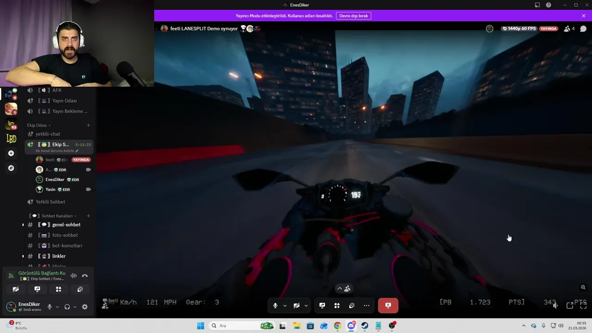Click 1440p 60 FPS quality badge
This screenshot has height=333, width=592.
[519, 29]
